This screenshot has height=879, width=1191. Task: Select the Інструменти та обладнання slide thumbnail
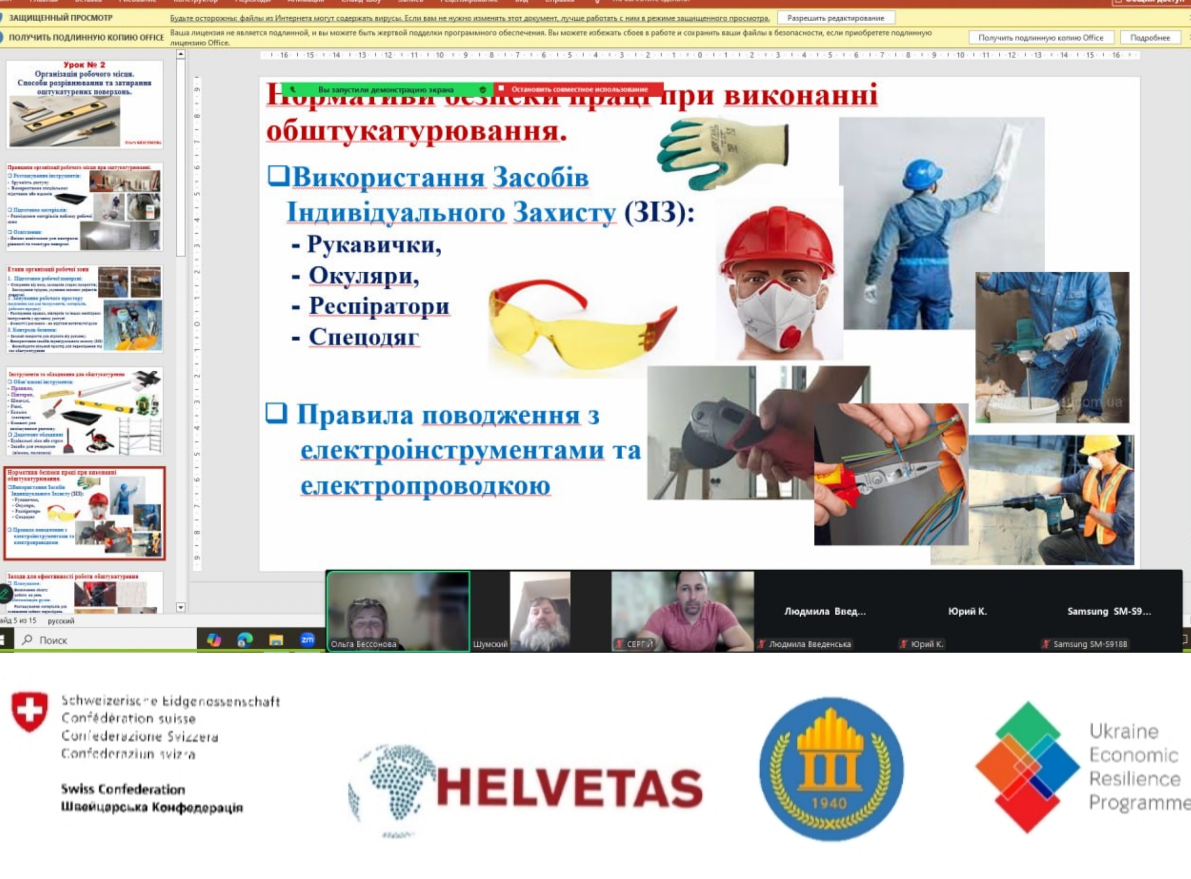(x=84, y=411)
